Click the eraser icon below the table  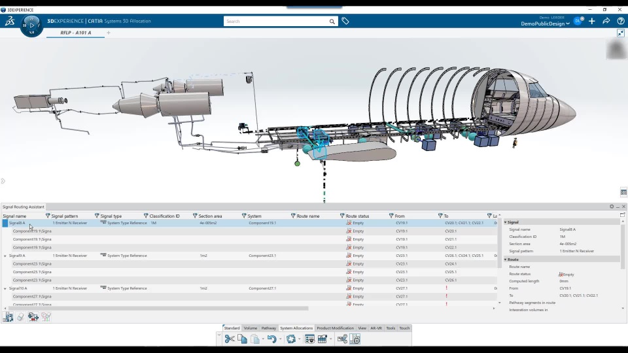pyautogui.click(x=20, y=317)
